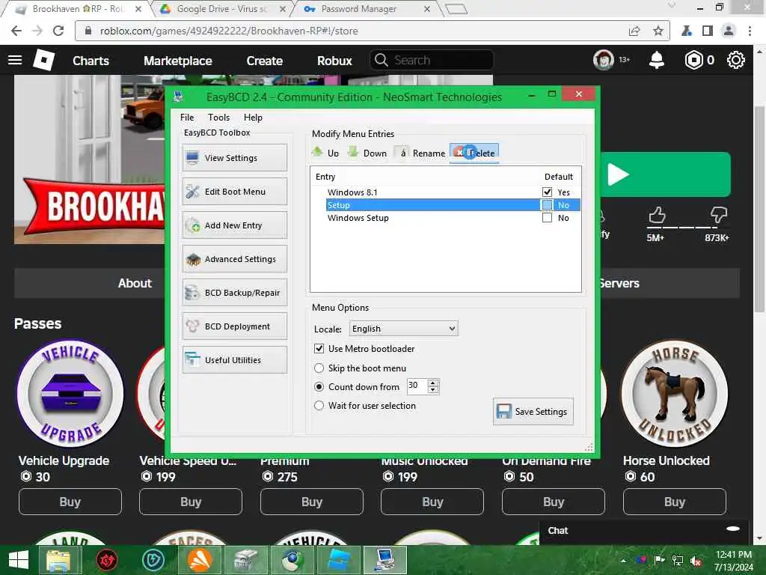Switch to Brookhaven RP browser tab

point(78,9)
